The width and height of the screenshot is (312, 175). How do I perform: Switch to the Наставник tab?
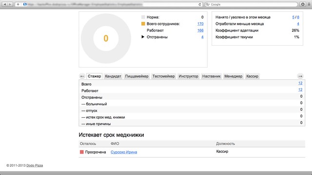pos(211,76)
